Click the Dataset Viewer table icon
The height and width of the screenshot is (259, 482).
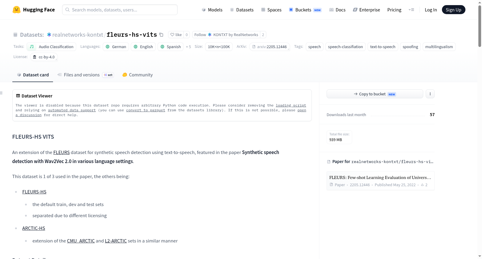coord(18,96)
